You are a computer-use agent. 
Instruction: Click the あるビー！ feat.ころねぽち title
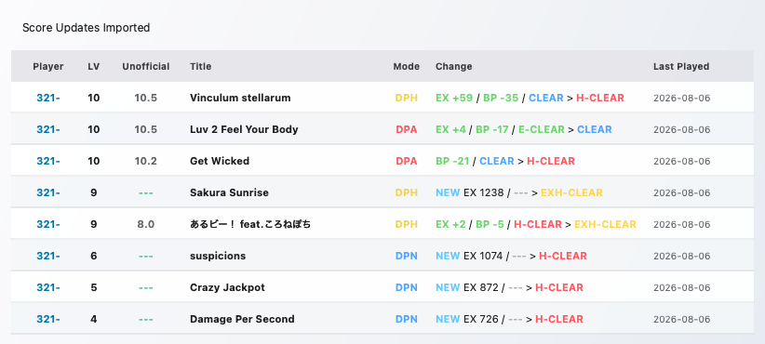(250, 225)
